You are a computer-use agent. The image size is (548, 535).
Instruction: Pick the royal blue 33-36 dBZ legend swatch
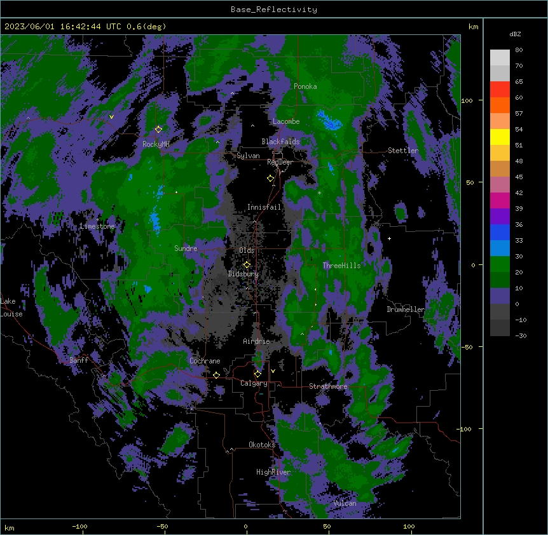click(x=500, y=232)
